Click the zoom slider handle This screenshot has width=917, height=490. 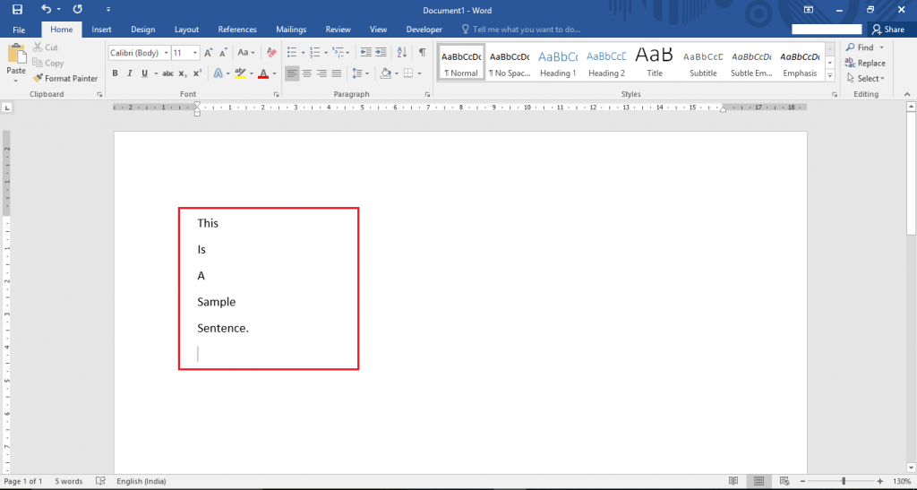844,481
